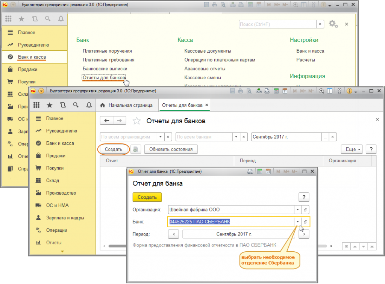The height and width of the screenshot is (284, 385).
Task: Open calendar from middle window title bar
Action: 285,91
